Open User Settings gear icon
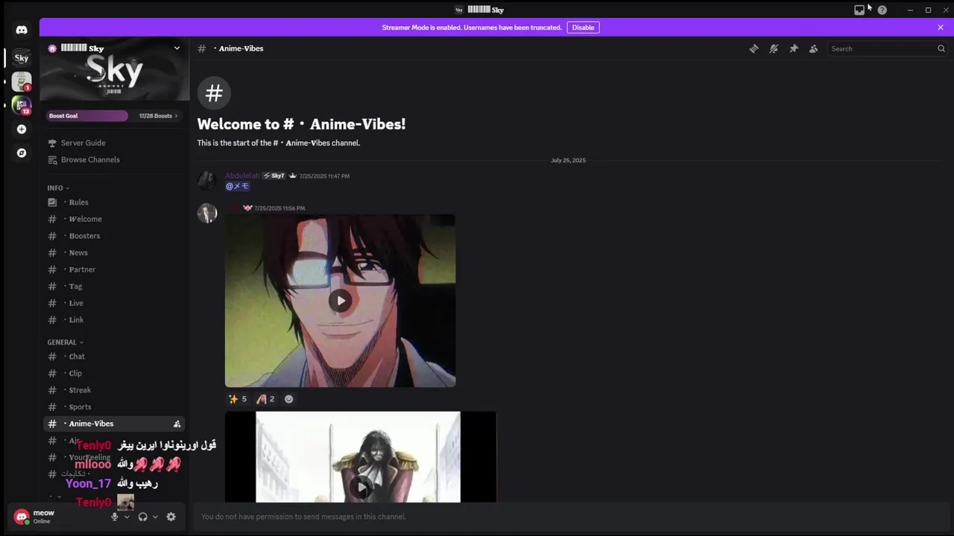Viewport: 954px width, 536px height. pyautogui.click(x=171, y=517)
